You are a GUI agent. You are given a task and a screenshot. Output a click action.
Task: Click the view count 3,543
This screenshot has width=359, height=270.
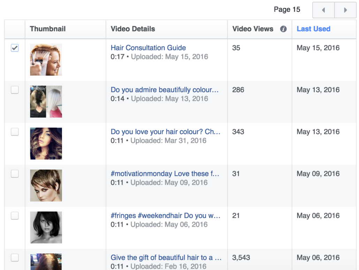click(x=241, y=257)
